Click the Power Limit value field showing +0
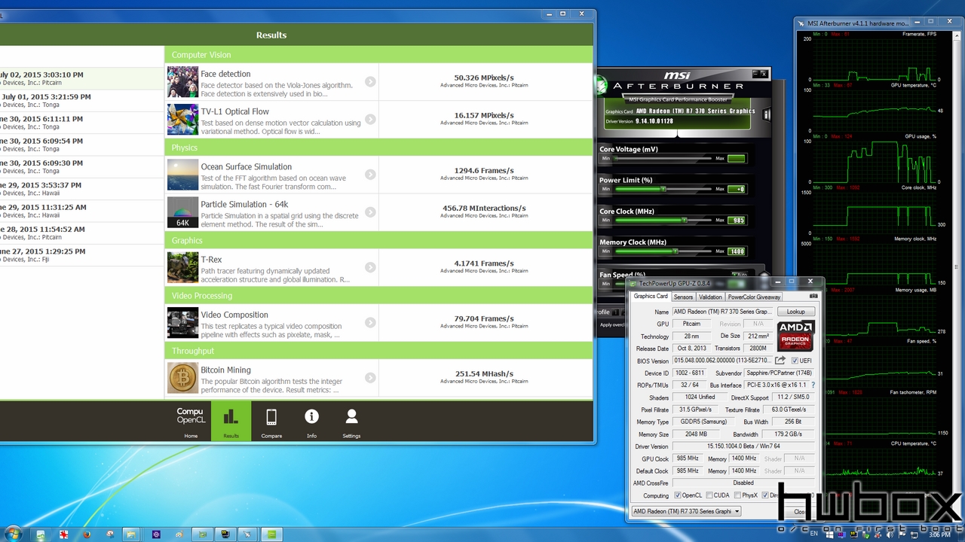 coord(737,190)
